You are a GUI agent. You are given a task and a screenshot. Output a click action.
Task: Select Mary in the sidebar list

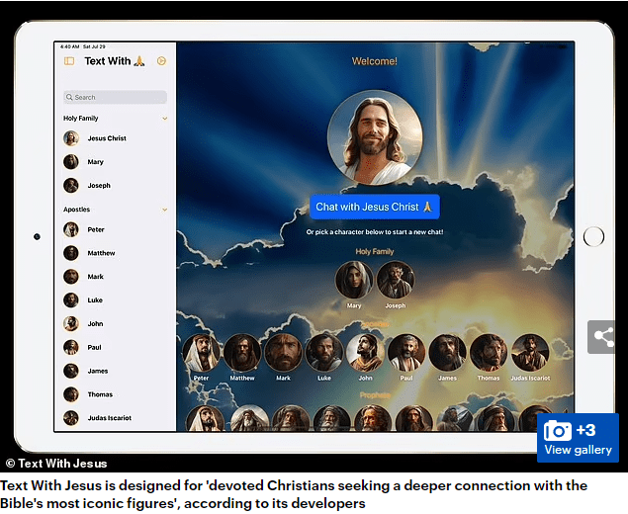(x=95, y=162)
